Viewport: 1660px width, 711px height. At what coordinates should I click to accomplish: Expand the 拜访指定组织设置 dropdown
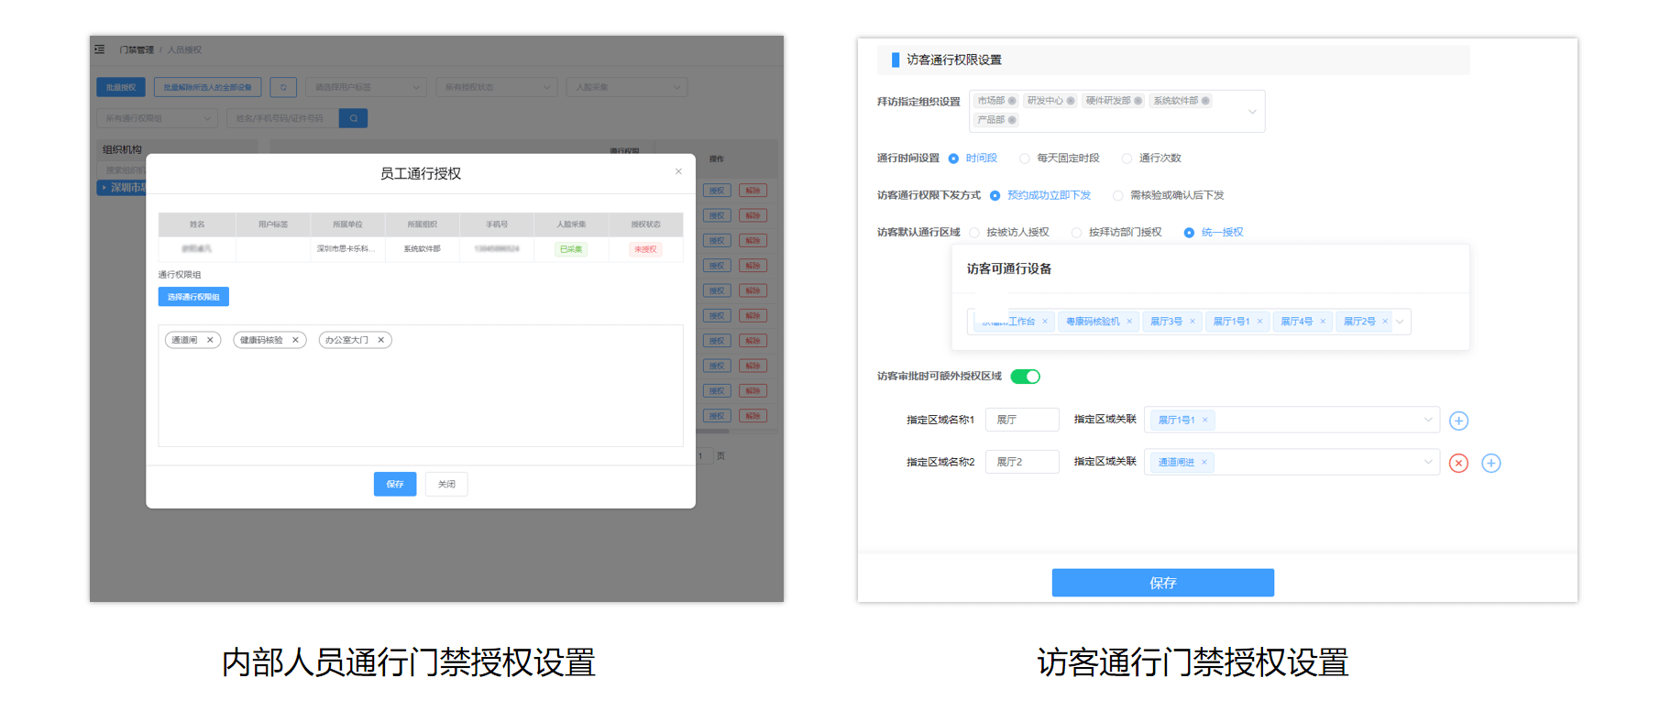[1252, 112]
